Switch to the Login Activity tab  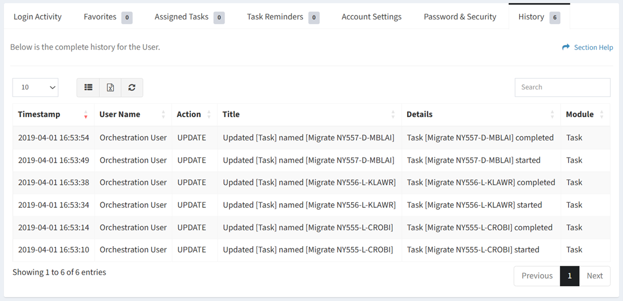coord(38,17)
